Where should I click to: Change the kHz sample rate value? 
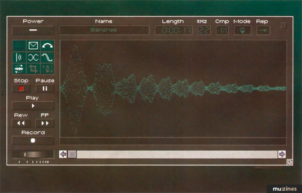[x=204, y=30]
